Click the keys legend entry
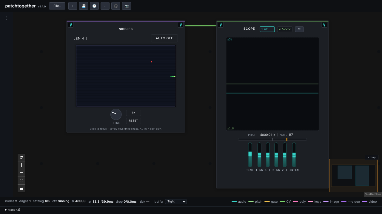Screen dimensions: 382x214 pyautogui.click(x=315, y=202)
